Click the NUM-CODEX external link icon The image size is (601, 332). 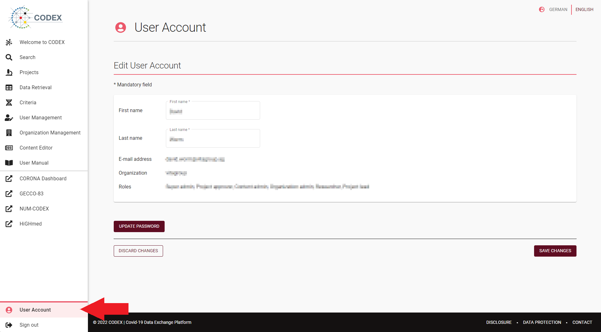coord(9,209)
